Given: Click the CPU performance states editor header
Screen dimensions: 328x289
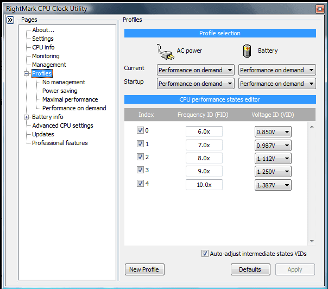Looking at the screenshot, I should 220,99.
